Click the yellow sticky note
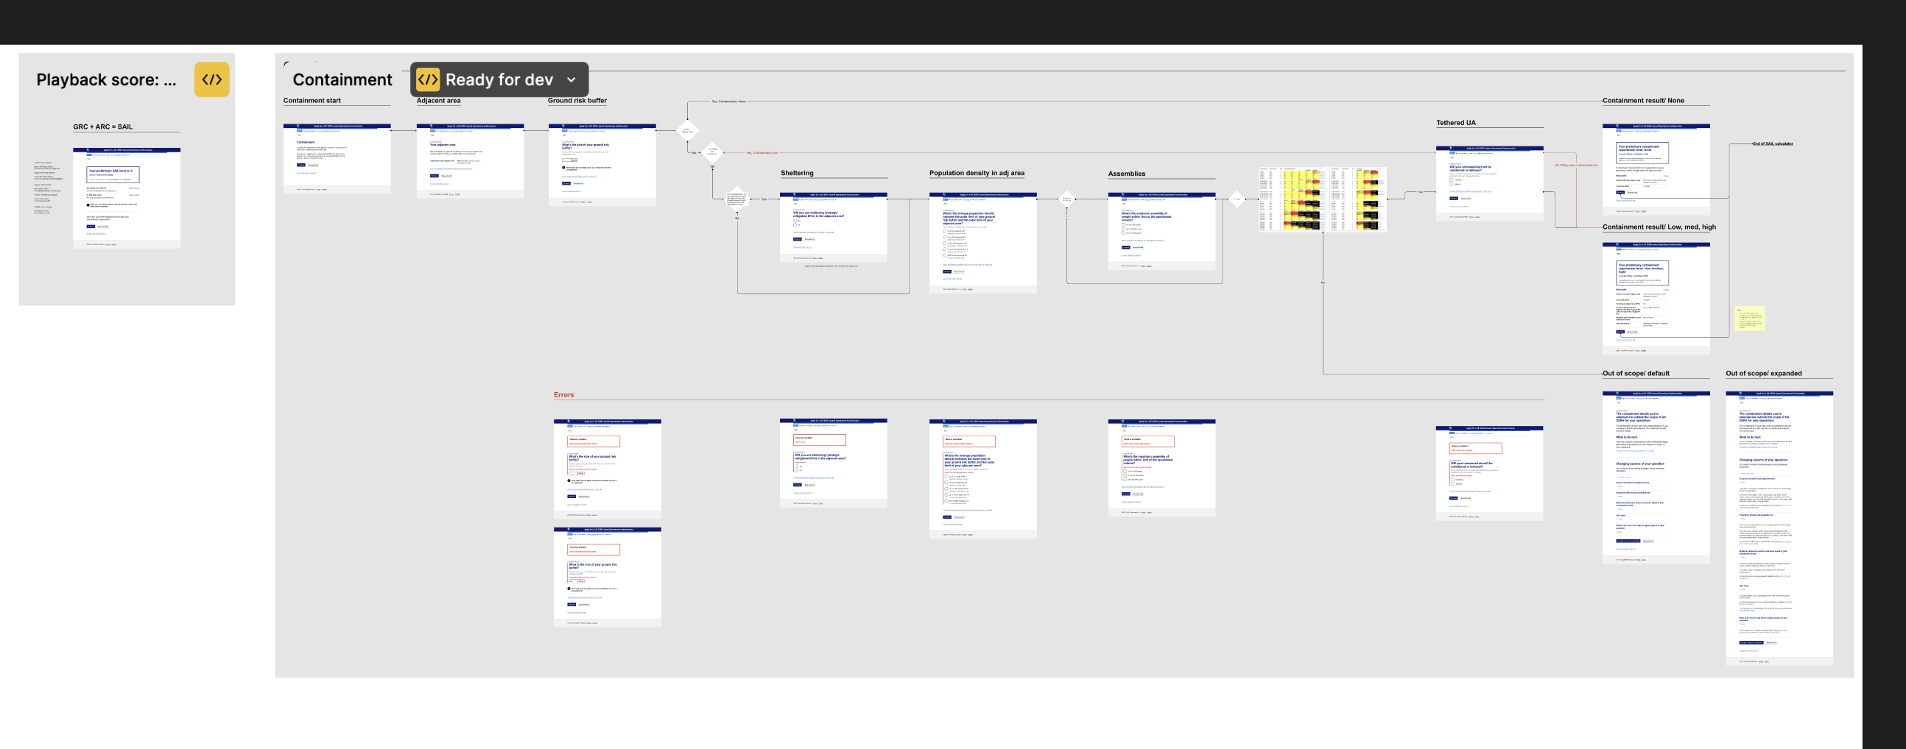This screenshot has height=749, width=1906. click(x=1750, y=318)
